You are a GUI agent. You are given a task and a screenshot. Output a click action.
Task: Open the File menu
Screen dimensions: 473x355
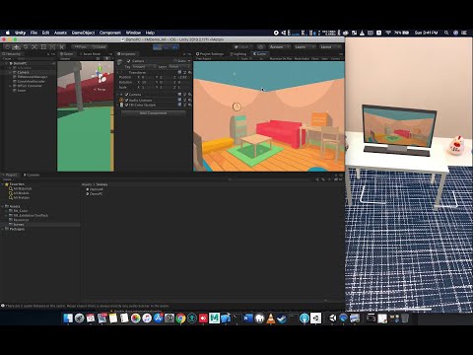point(34,33)
